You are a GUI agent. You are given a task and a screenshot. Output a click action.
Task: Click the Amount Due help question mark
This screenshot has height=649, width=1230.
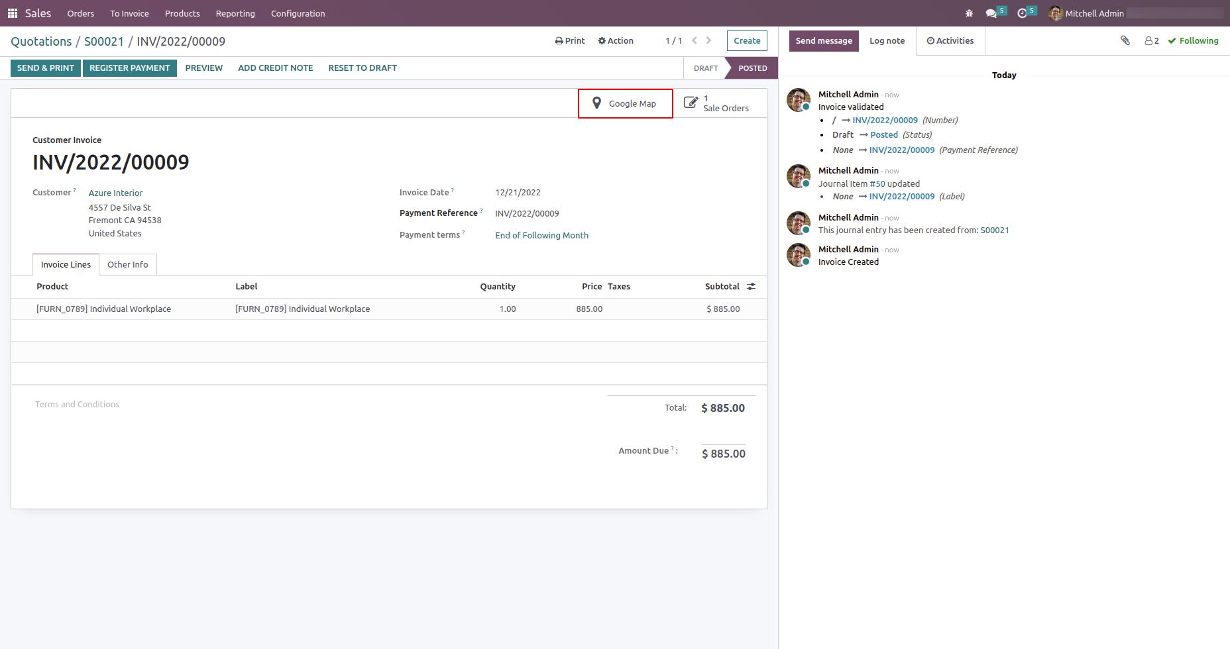(672, 448)
